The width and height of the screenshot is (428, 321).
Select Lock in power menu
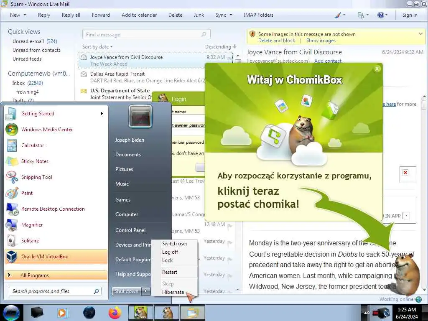click(175, 260)
